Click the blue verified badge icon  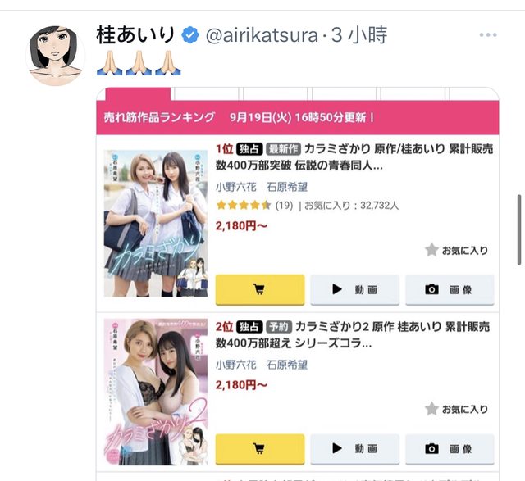click(x=190, y=35)
